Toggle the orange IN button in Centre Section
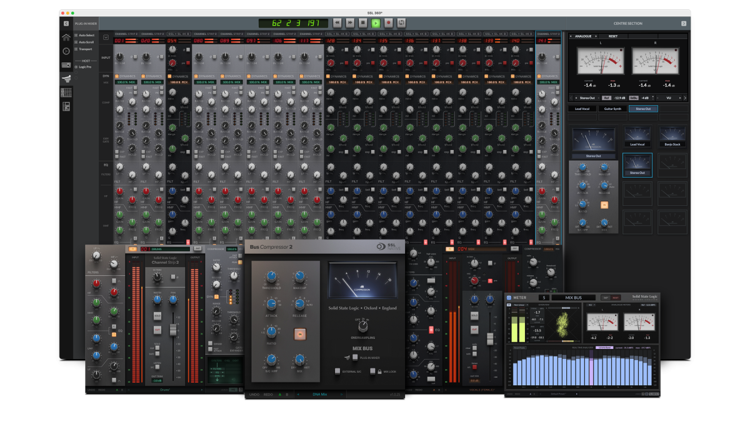This screenshot has height=429, width=750. (x=604, y=204)
